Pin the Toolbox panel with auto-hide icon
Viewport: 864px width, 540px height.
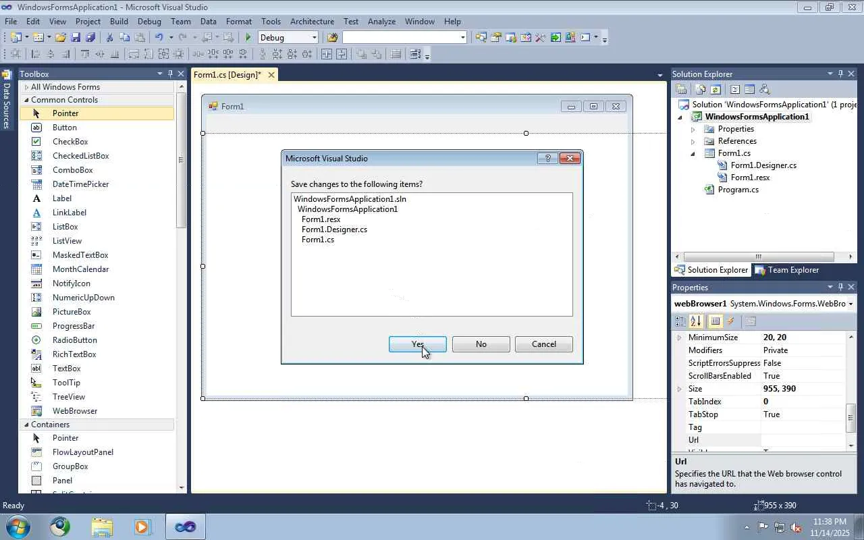[170, 74]
